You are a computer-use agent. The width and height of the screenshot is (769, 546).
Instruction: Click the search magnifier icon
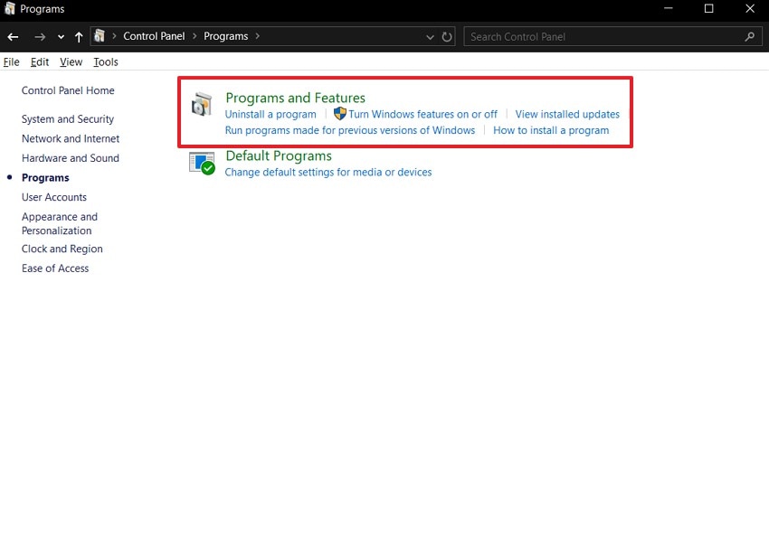click(x=749, y=36)
